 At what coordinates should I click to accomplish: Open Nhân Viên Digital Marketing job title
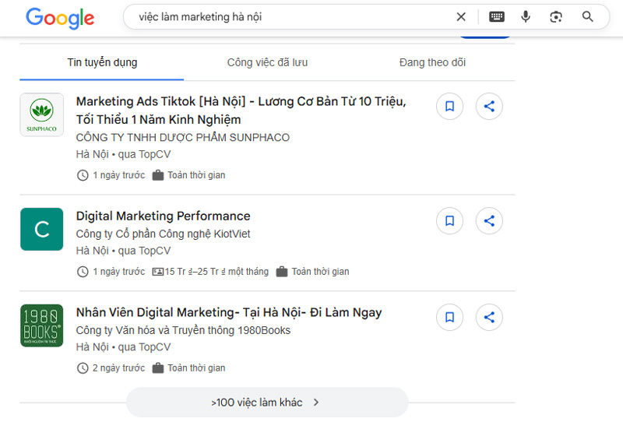point(229,312)
